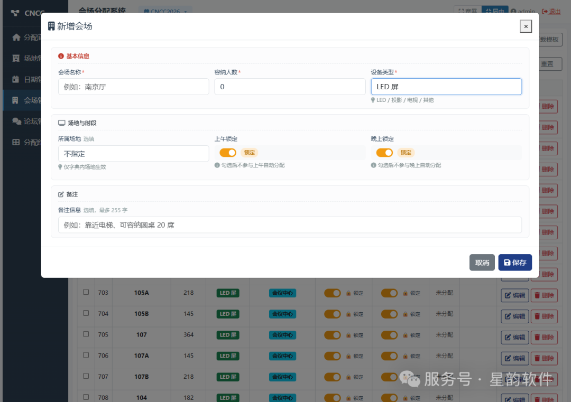This screenshot has height=402, width=571.
Task: Toggle the 晚上锁定 switch in the dialog
Action: coord(384,153)
